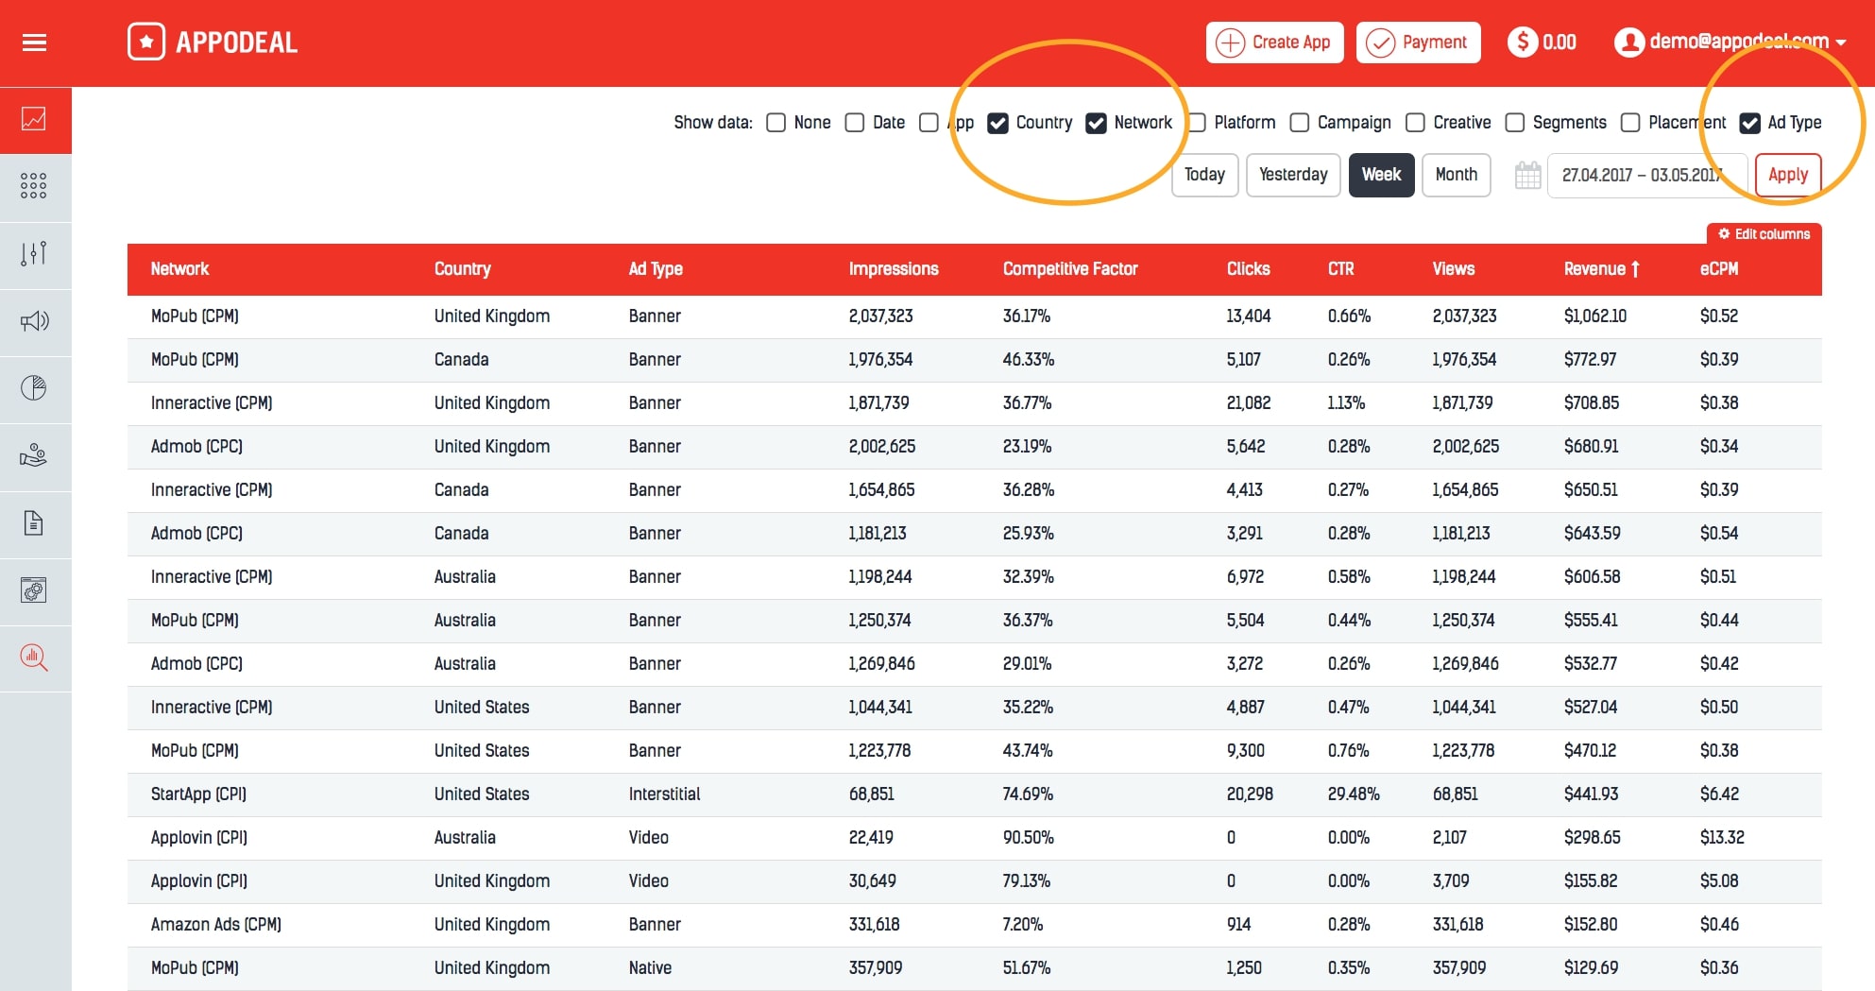1875x991 pixels.
Task: Enable the Date checkbox in Show data
Action: [854, 123]
